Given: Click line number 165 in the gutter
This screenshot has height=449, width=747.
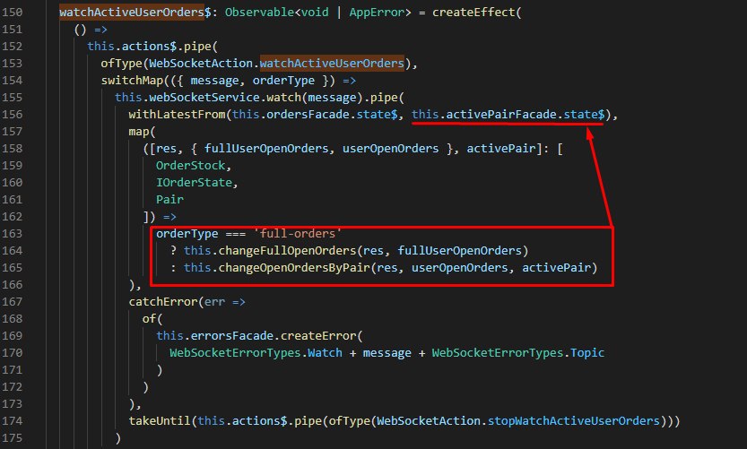Looking at the screenshot, I should (12, 268).
